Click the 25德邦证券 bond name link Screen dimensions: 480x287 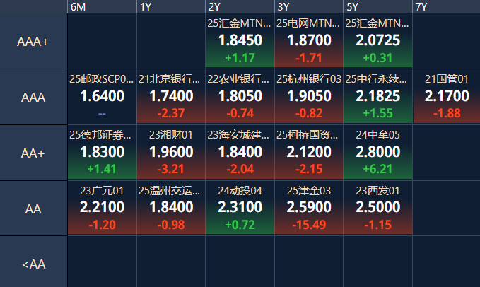(x=102, y=135)
